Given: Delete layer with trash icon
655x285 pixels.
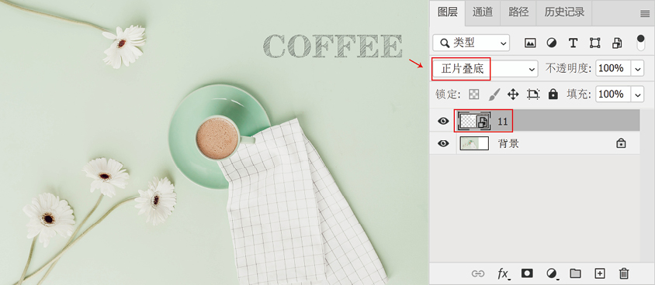Looking at the screenshot, I should click(624, 273).
